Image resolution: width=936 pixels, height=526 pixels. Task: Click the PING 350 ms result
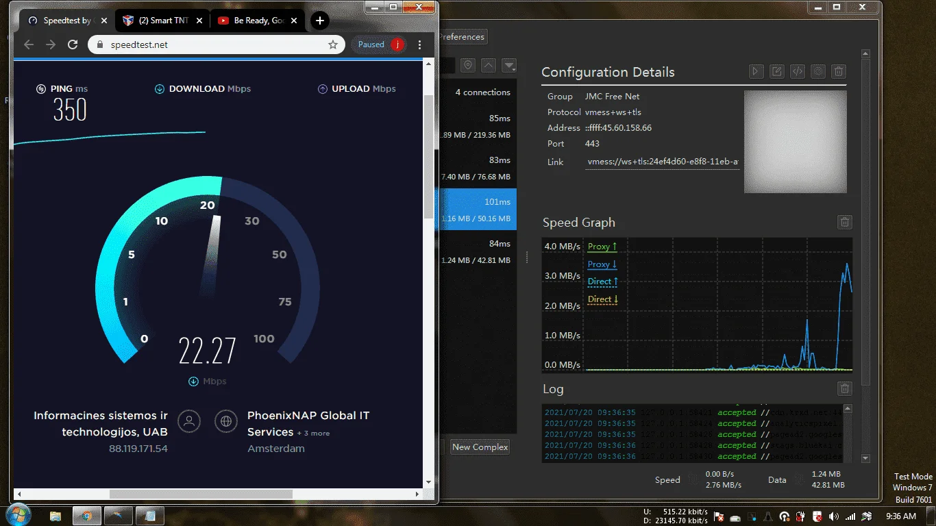[70, 110]
